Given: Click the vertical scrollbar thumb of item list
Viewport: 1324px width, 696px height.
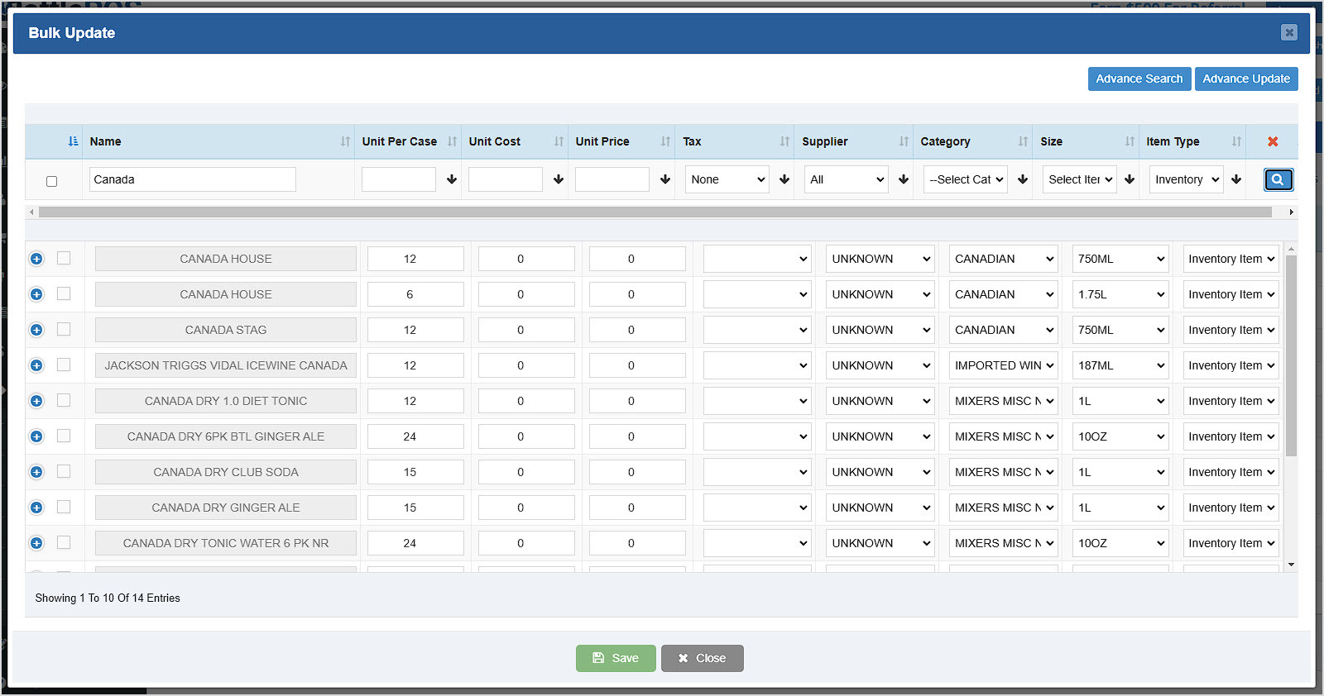Looking at the screenshot, I should (1291, 355).
